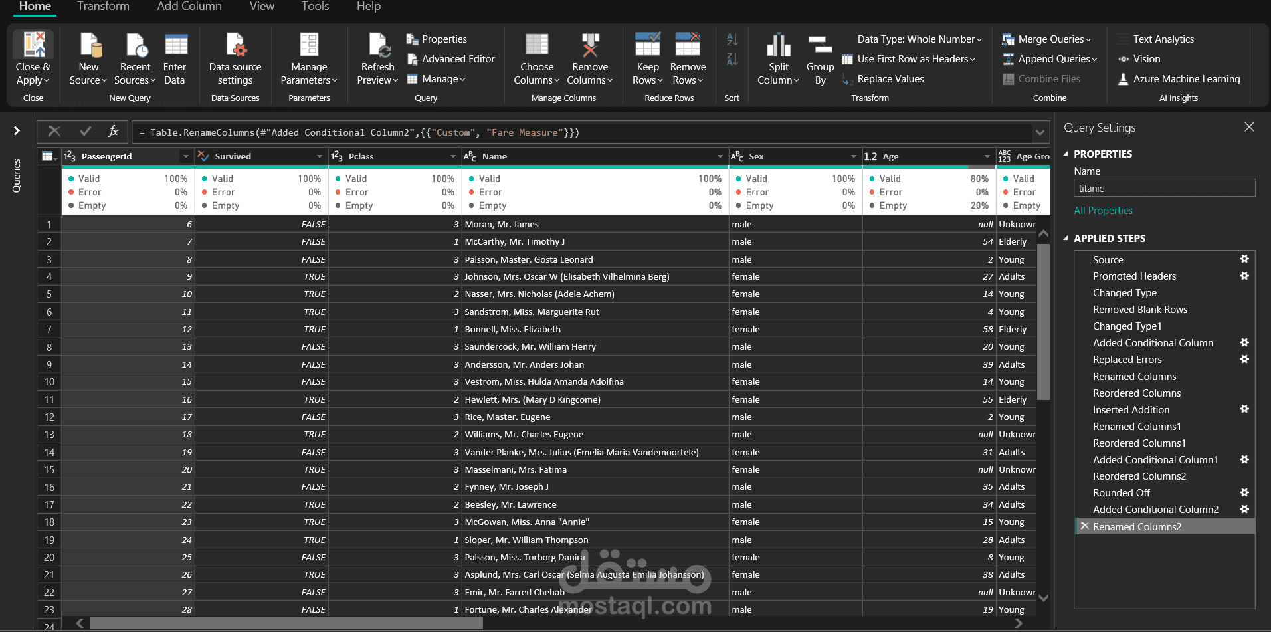Launch the Advanced Editor

(x=450, y=59)
